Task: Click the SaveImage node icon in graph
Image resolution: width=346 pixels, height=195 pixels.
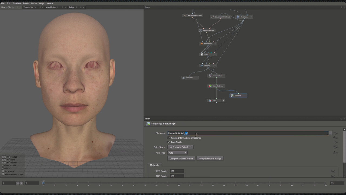Action: point(232,95)
